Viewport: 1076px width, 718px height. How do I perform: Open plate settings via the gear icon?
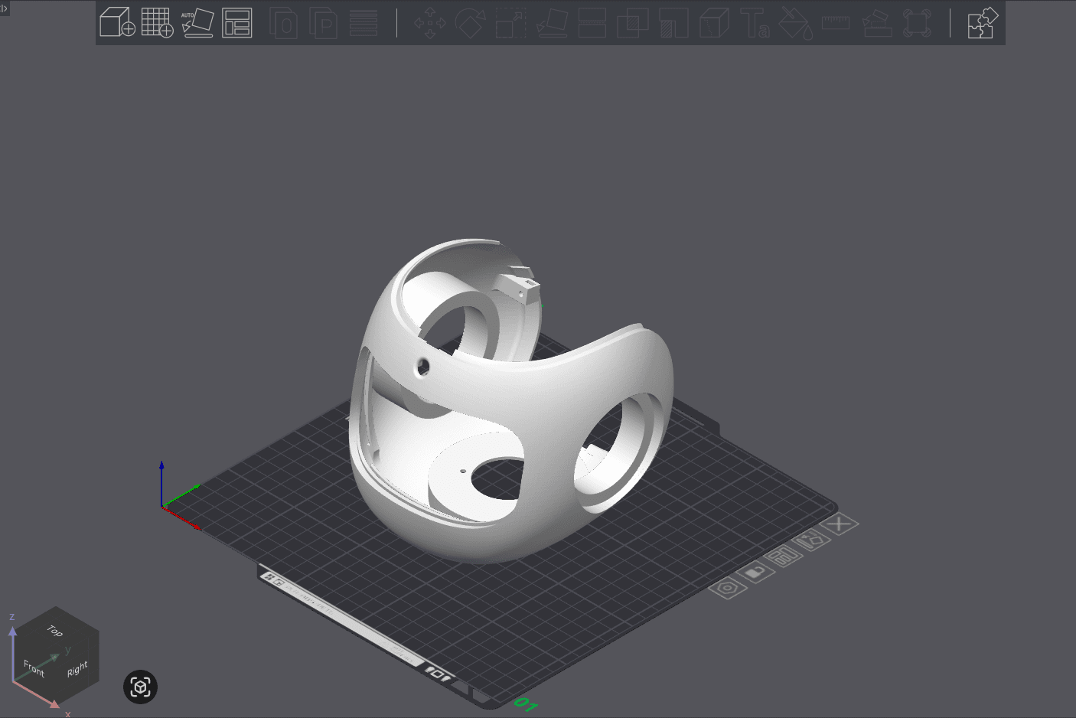(727, 588)
